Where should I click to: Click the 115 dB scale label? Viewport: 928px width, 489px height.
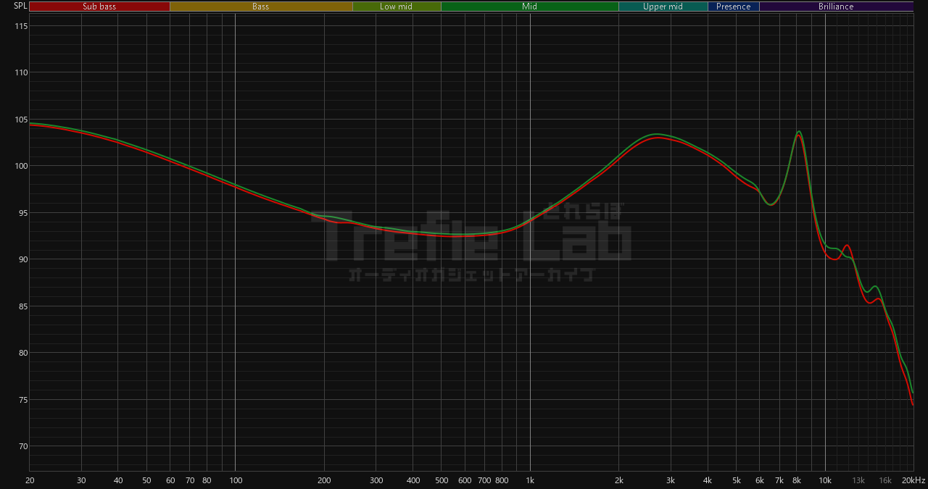click(22, 25)
